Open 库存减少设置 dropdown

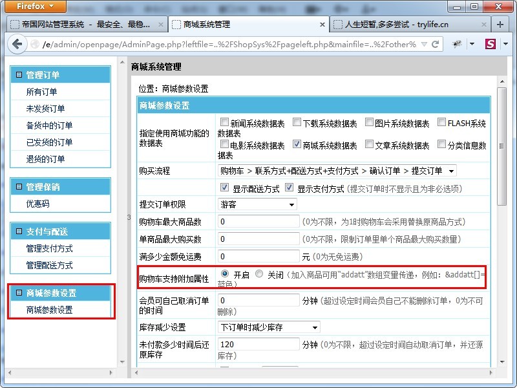pyautogui.click(x=269, y=327)
